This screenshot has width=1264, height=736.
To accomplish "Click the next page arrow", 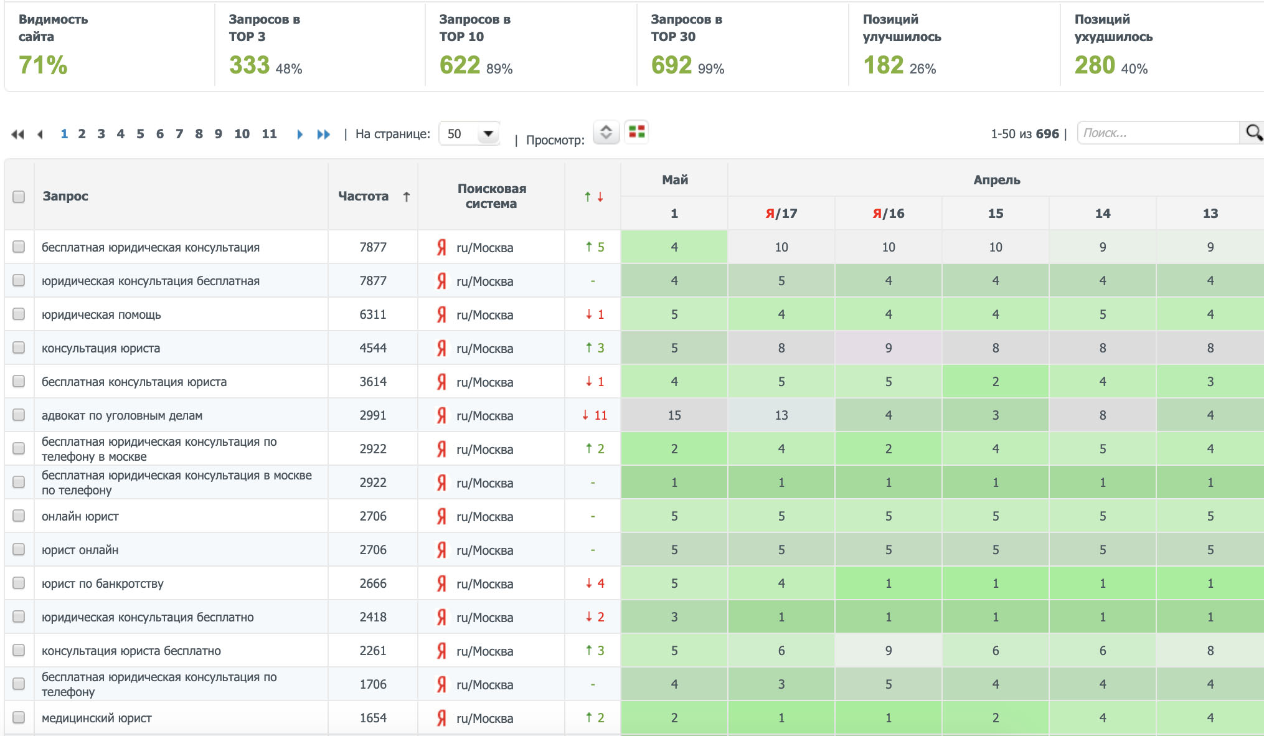I will click(299, 134).
